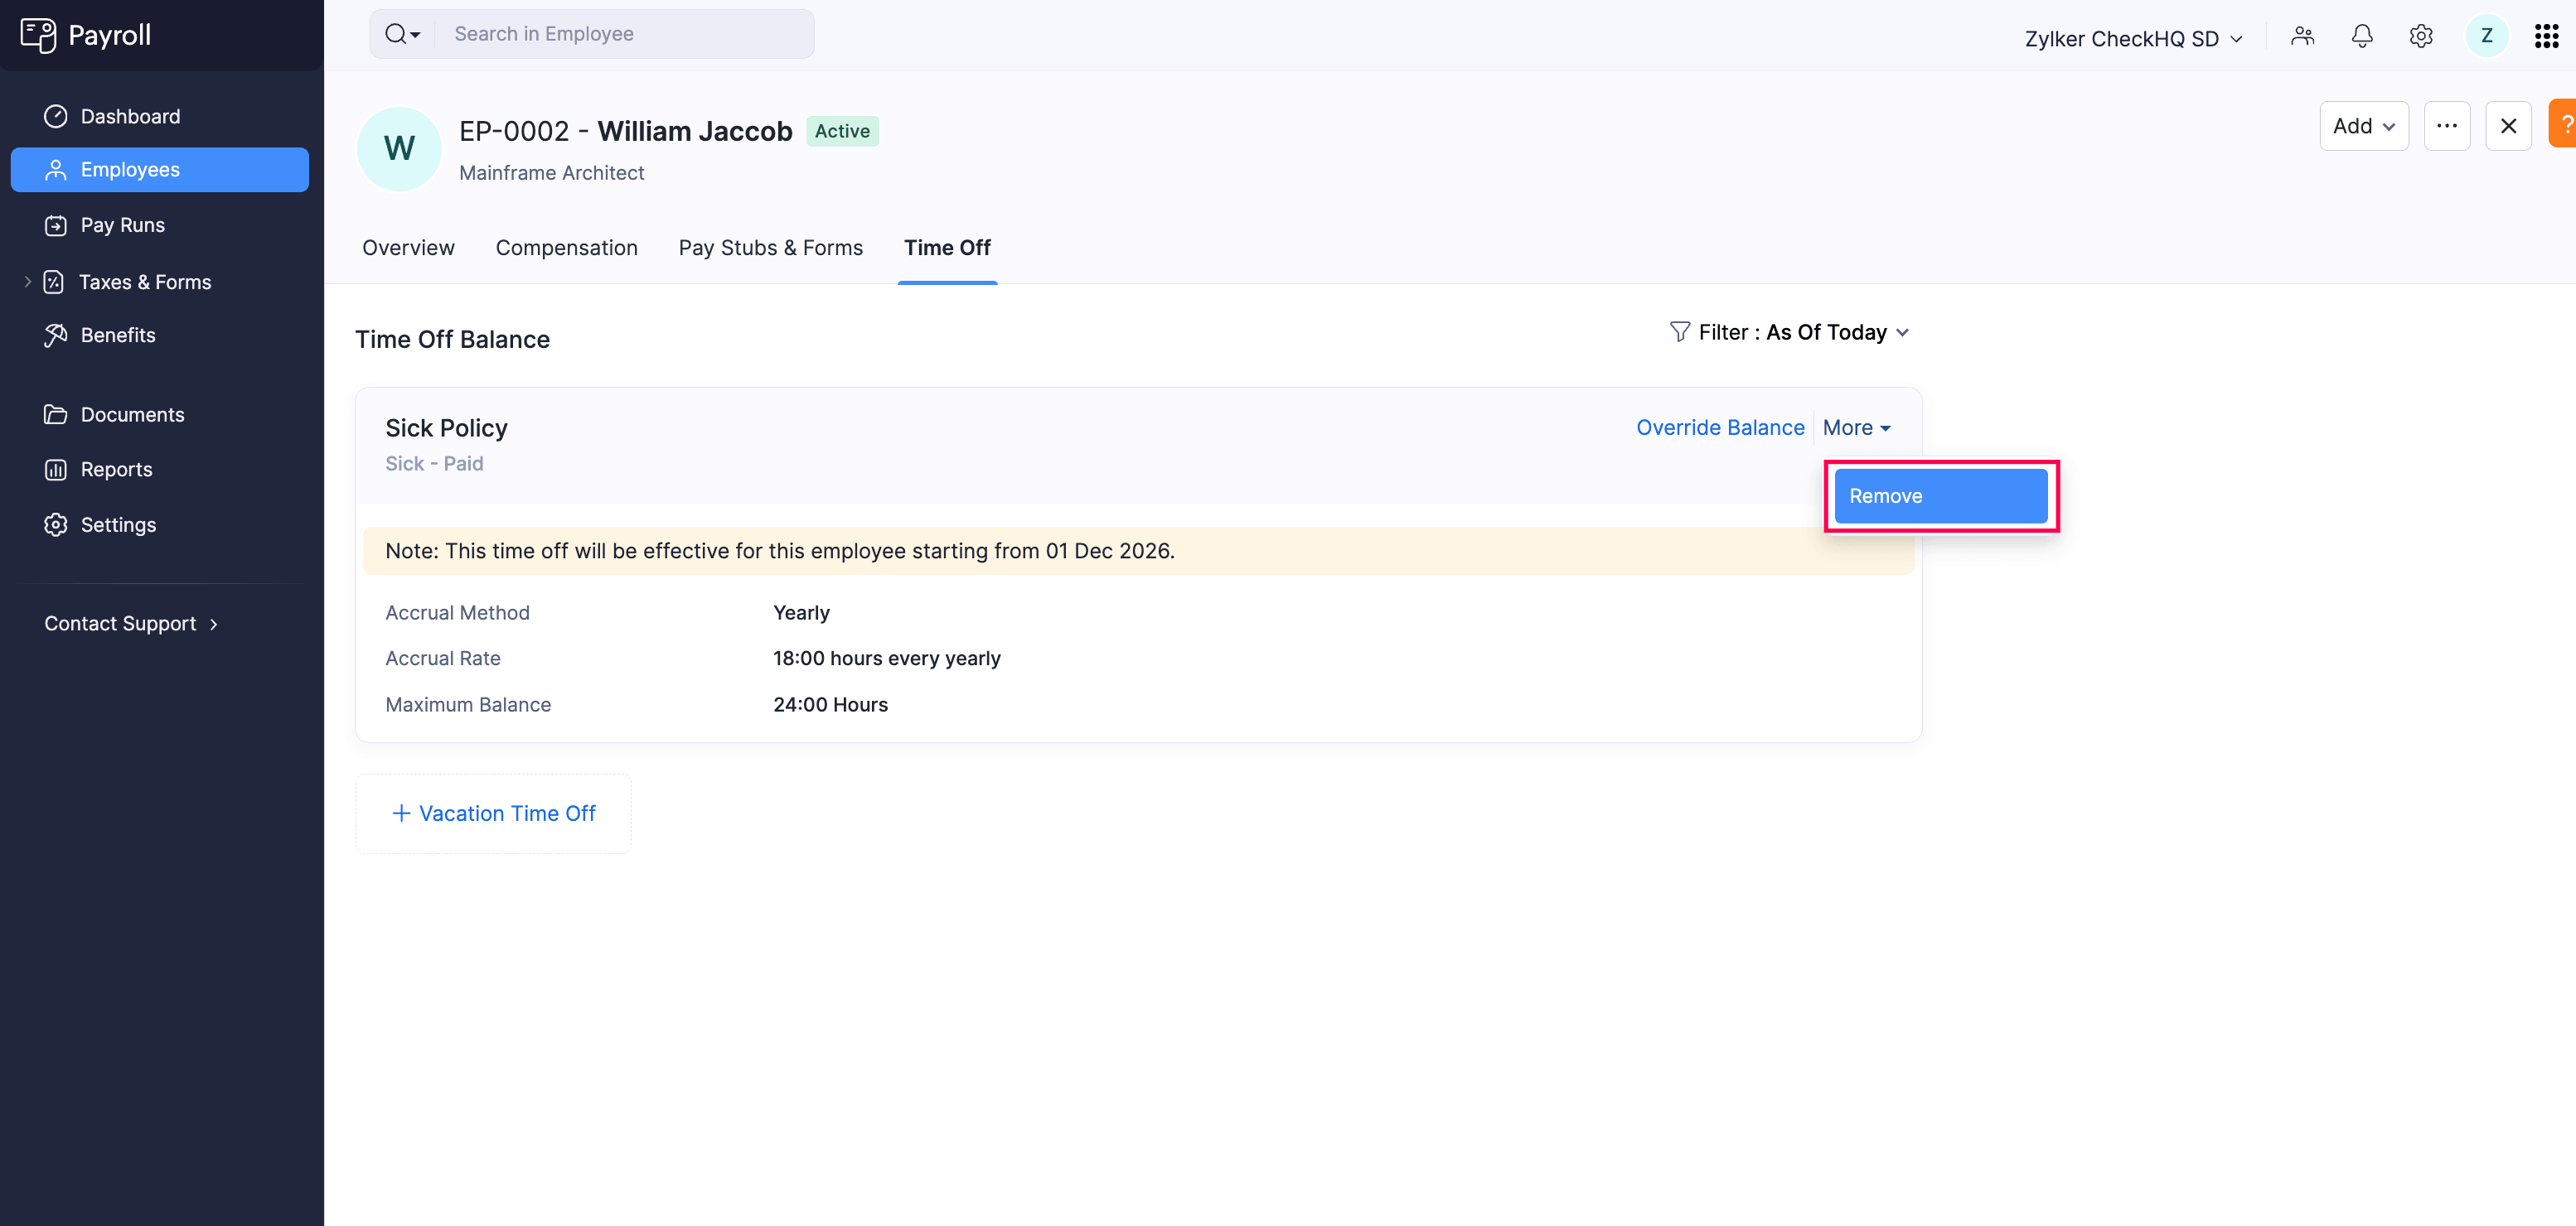Click the 'Mainframe Architect' job title
This screenshot has width=2576, height=1226.
coord(551,173)
